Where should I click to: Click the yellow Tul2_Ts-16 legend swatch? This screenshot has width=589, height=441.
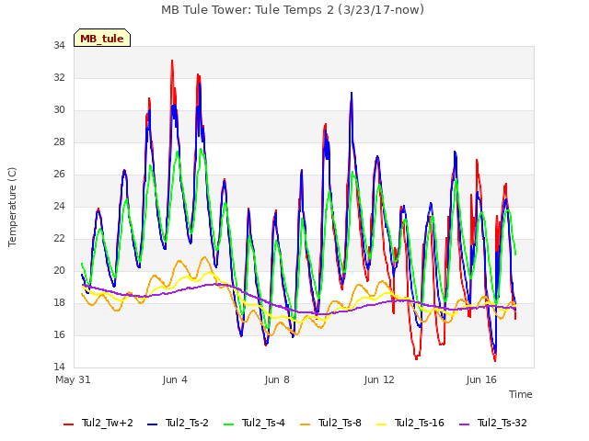click(381, 424)
